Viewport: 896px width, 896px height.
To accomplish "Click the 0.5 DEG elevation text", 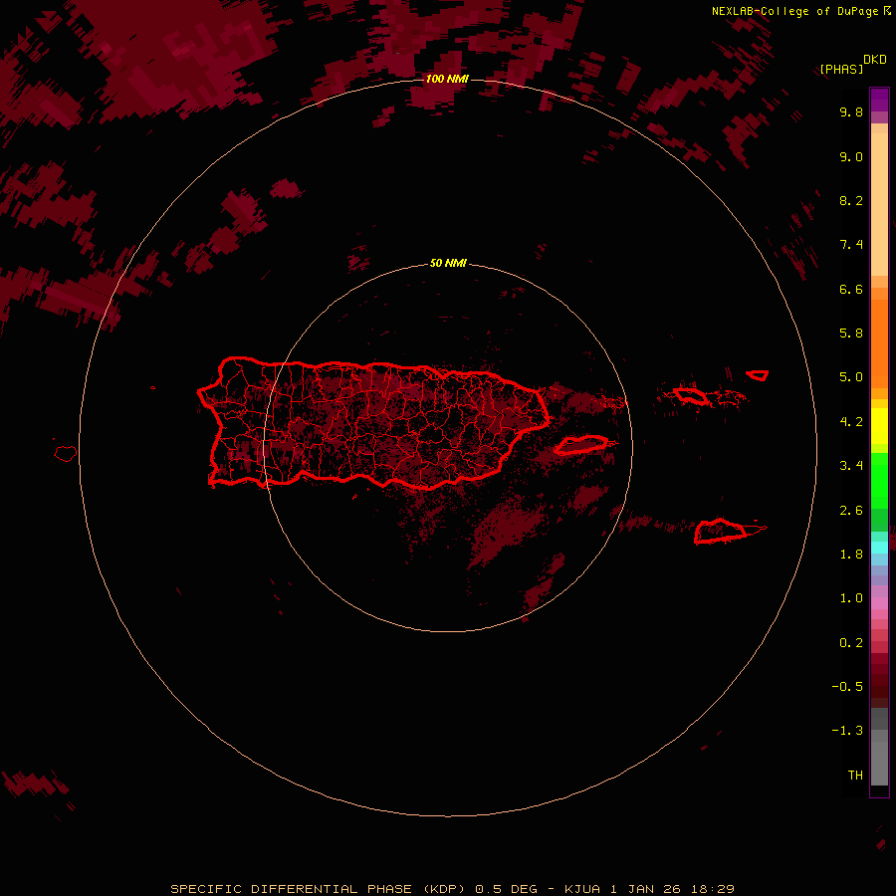I will [x=507, y=889].
